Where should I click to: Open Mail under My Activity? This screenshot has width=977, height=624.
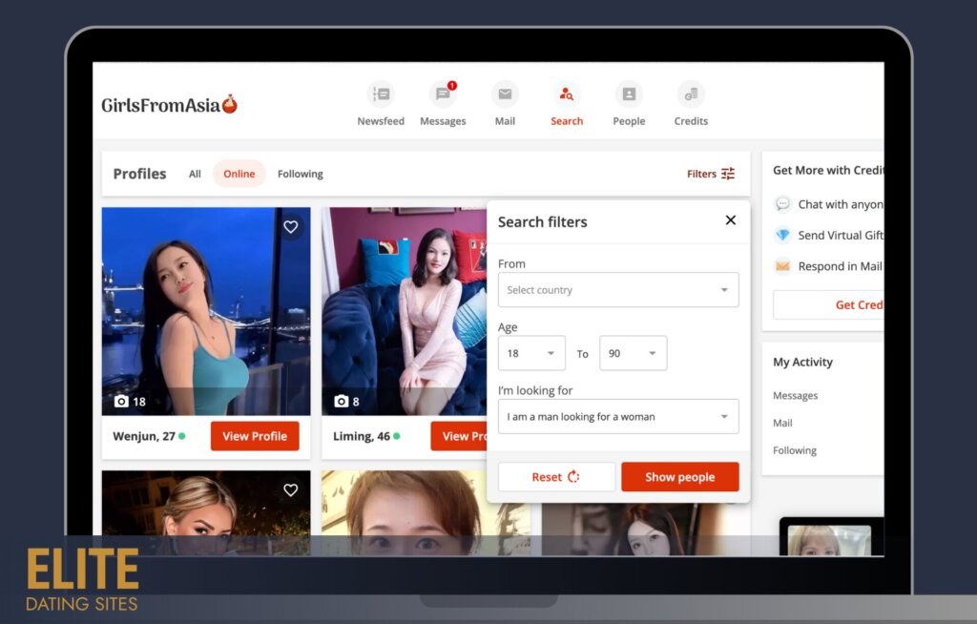[x=782, y=423]
